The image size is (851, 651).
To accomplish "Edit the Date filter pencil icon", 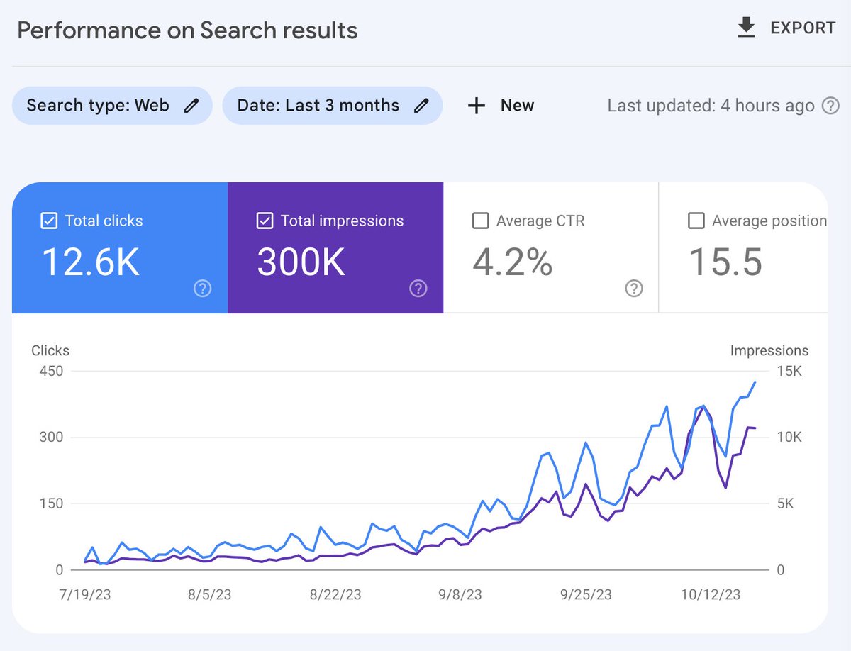I will click(x=422, y=106).
